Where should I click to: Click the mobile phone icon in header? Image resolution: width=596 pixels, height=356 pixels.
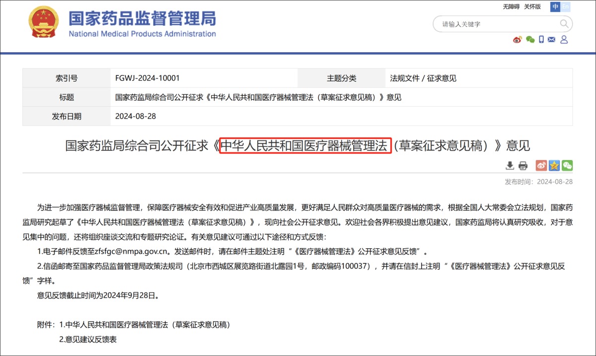[x=541, y=40]
